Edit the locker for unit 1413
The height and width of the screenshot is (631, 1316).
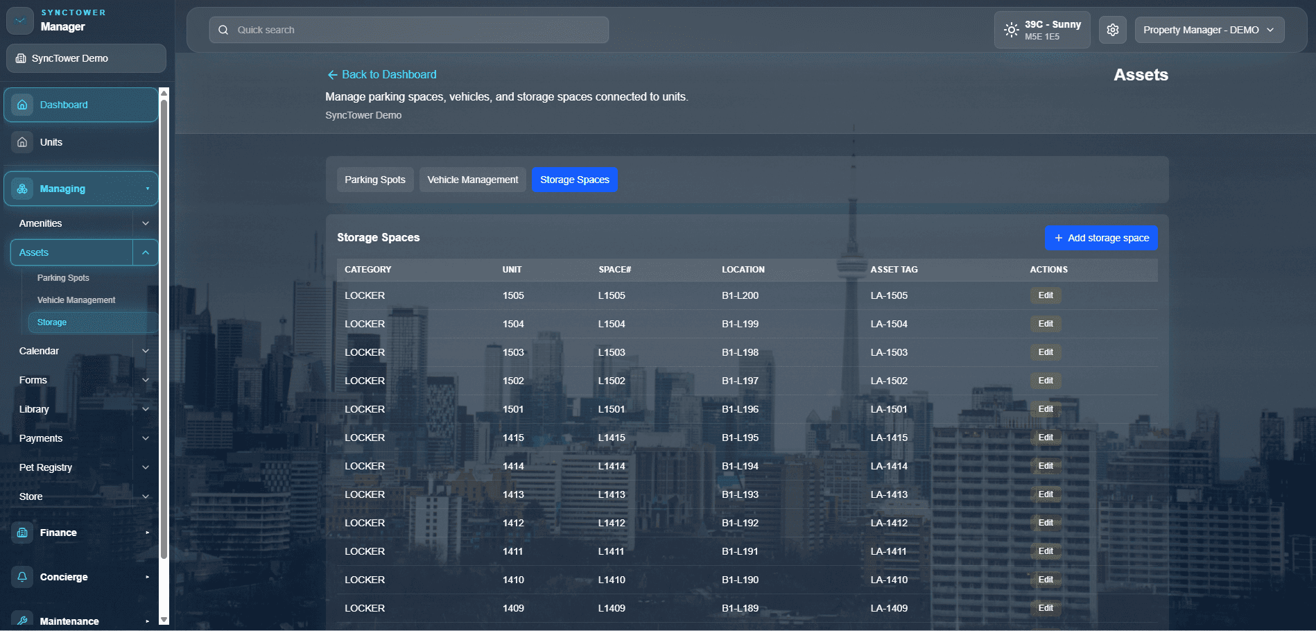[1046, 494]
